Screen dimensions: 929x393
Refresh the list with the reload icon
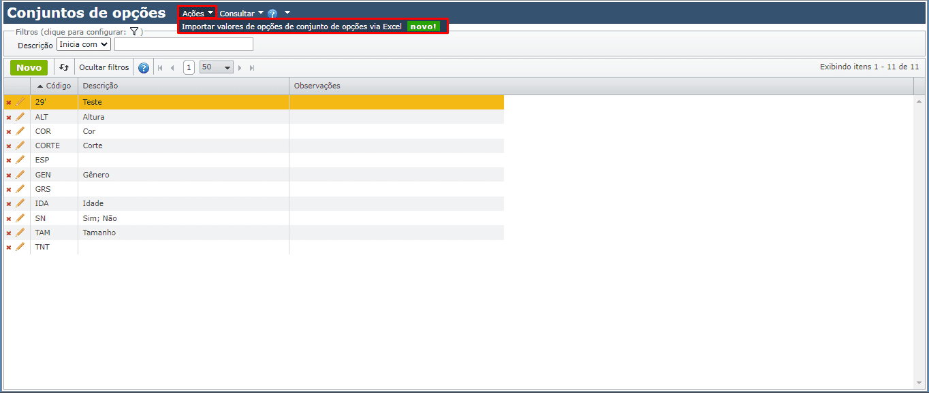[x=64, y=67]
